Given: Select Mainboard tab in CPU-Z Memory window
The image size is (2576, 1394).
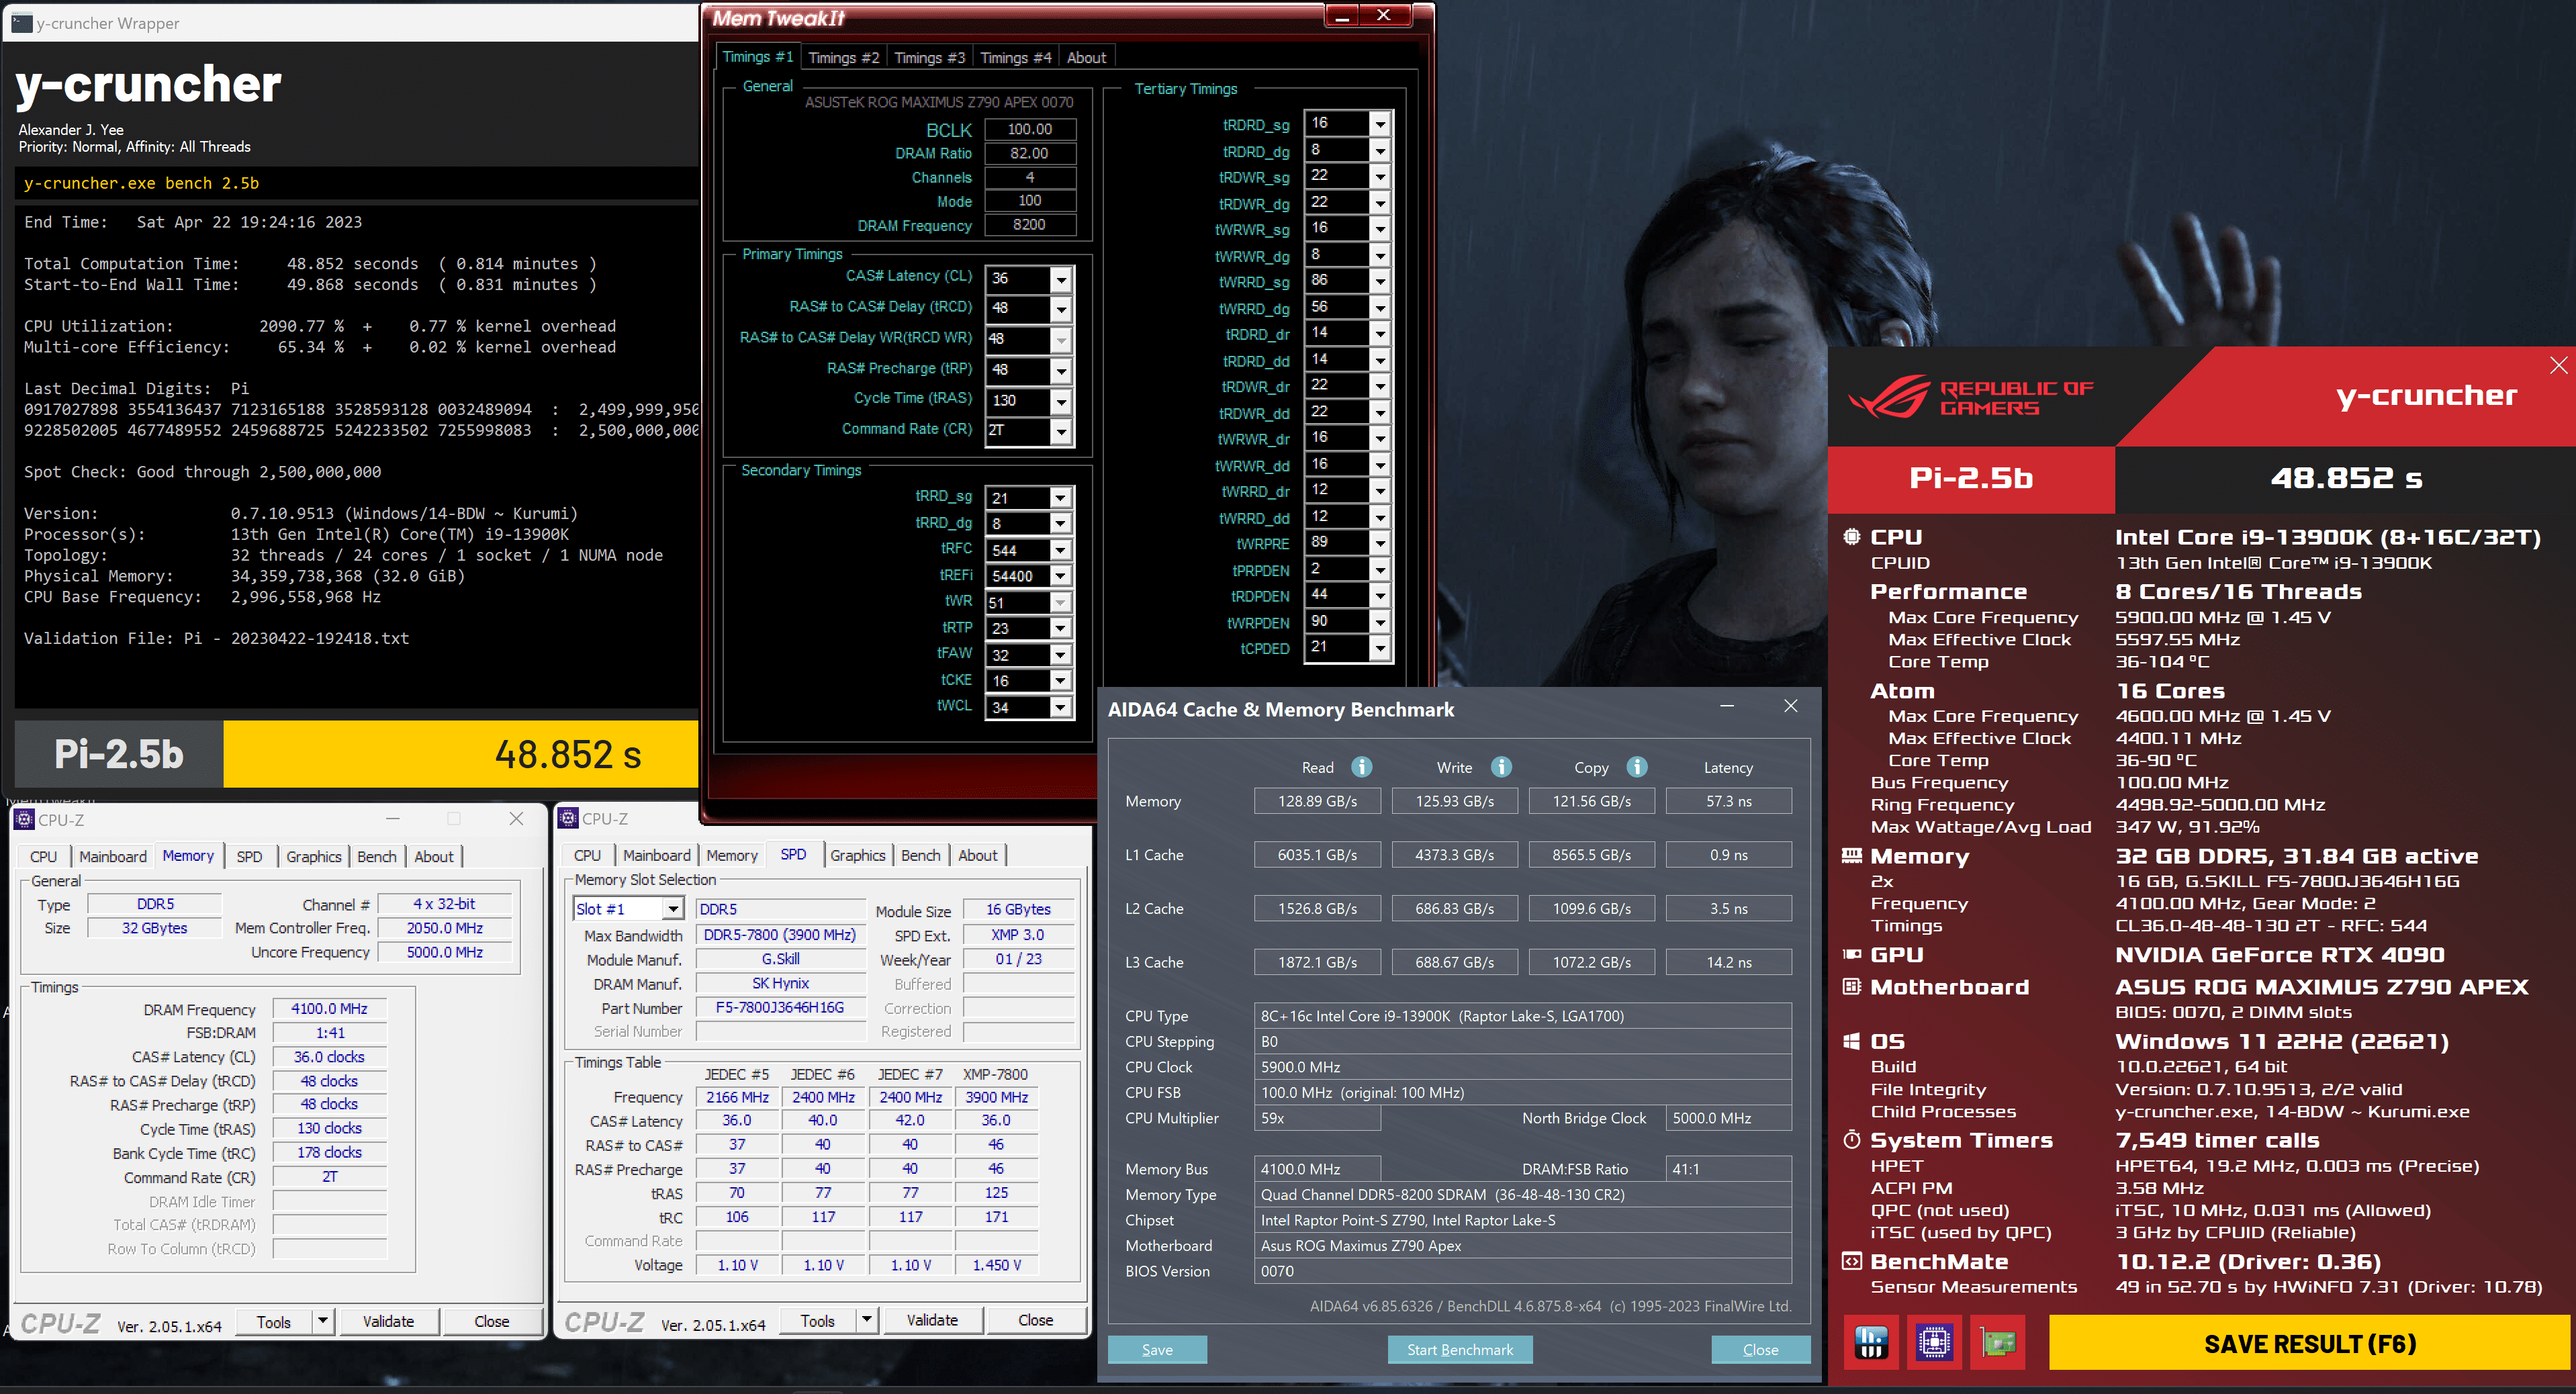Looking at the screenshot, I should 113,857.
